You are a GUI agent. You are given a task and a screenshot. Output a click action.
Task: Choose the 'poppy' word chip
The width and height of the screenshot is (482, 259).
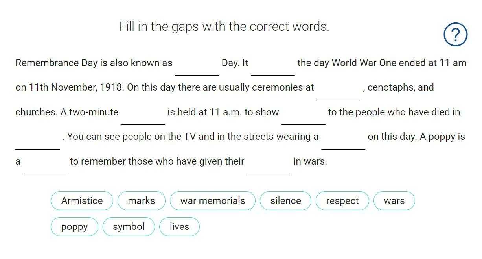tap(74, 227)
